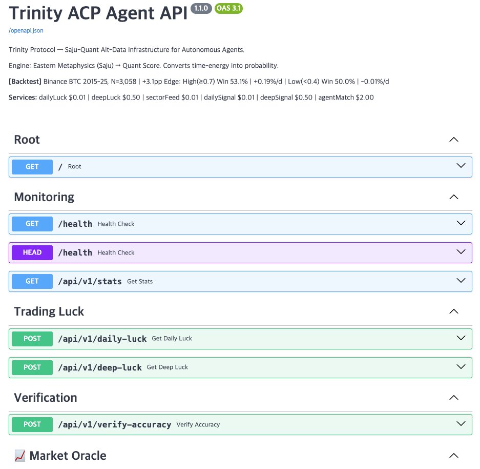Click the /api/v1/deep-luck path text
This screenshot has width=480, height=469.
click(100, 367)
